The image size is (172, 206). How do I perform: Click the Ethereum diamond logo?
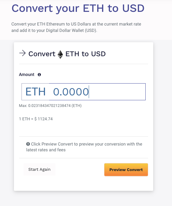[60, 54]
